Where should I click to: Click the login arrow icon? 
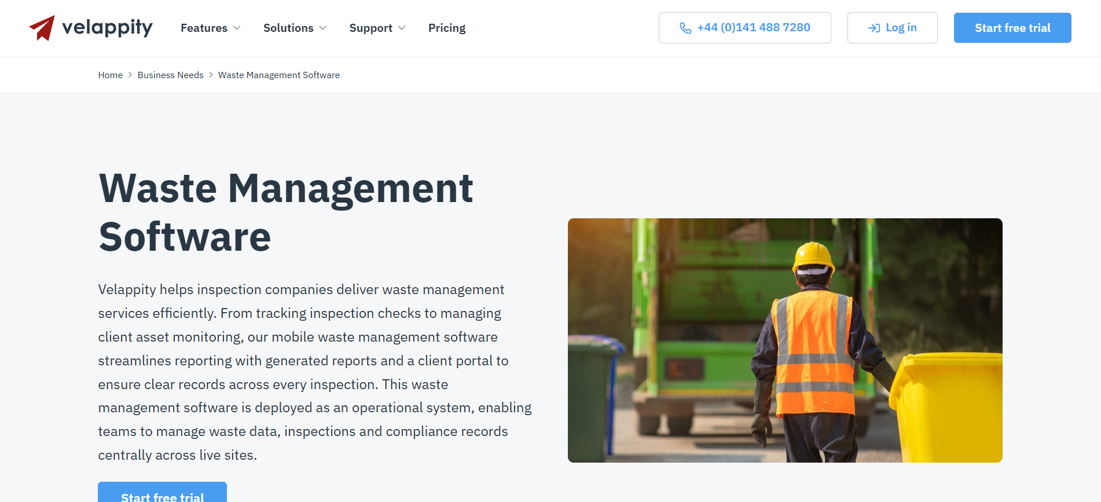tap(874, 28)
